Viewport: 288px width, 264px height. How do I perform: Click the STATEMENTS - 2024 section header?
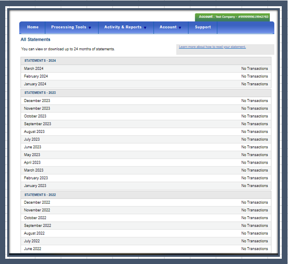coord(146,61)
